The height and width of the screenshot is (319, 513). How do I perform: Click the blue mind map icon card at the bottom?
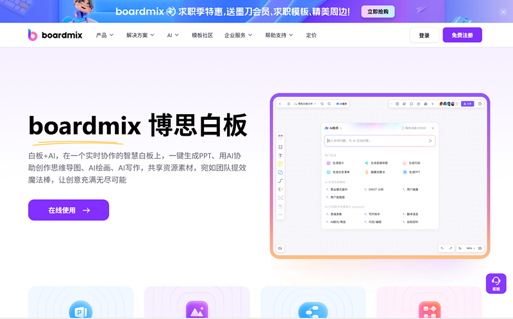313,302
